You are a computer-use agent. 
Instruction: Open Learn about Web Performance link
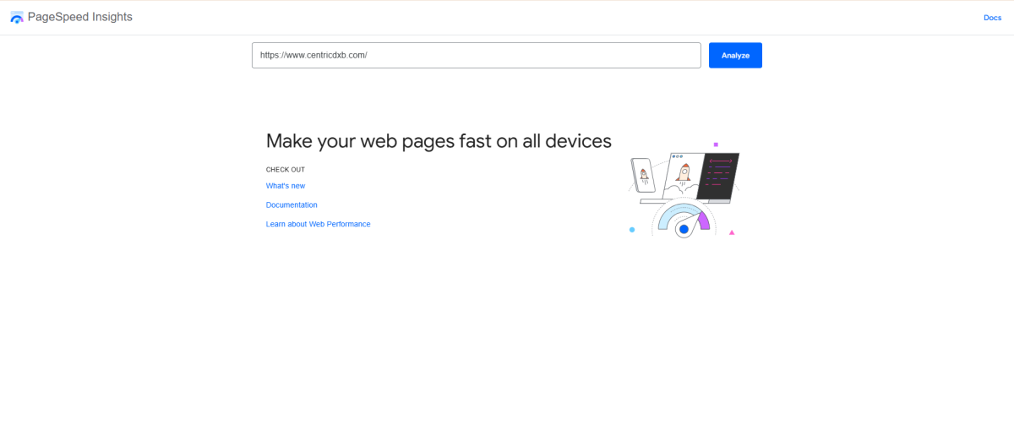pos(318,225)
